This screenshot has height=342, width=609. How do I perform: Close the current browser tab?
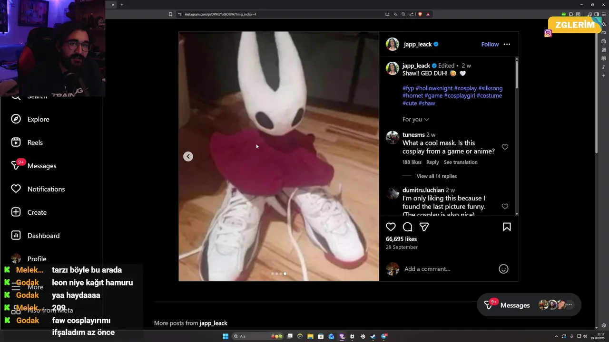tap(113, 5)
